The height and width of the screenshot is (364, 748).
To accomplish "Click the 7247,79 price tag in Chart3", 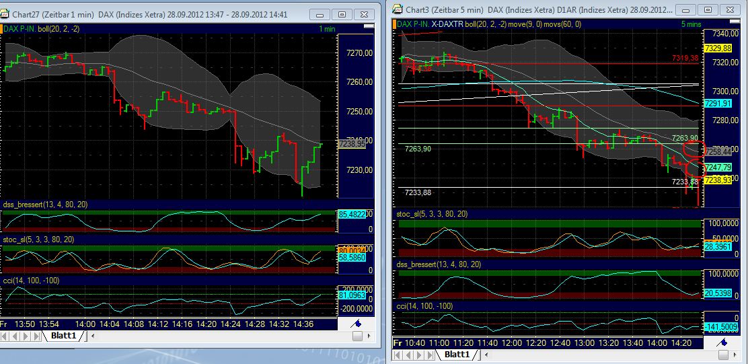I will pyautogui.click(x=718, y=168).
